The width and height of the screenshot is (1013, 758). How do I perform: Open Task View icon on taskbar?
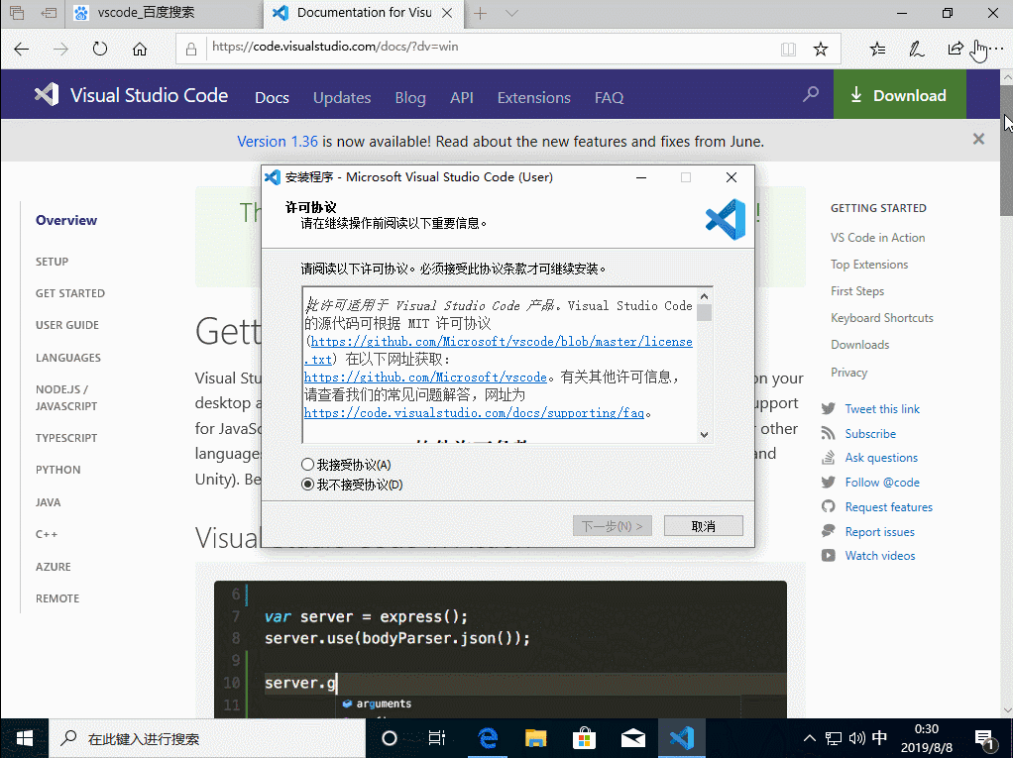click(x=437, y=738)
